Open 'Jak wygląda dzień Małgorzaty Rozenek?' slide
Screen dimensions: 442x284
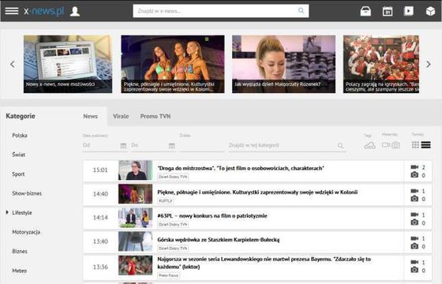tap(284, 64)
